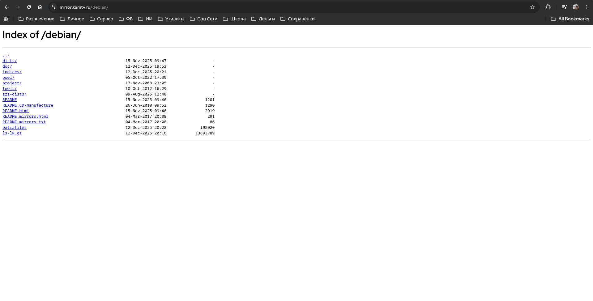
Task: Click the extrafiles file size 192020
Action: (207, 128)
